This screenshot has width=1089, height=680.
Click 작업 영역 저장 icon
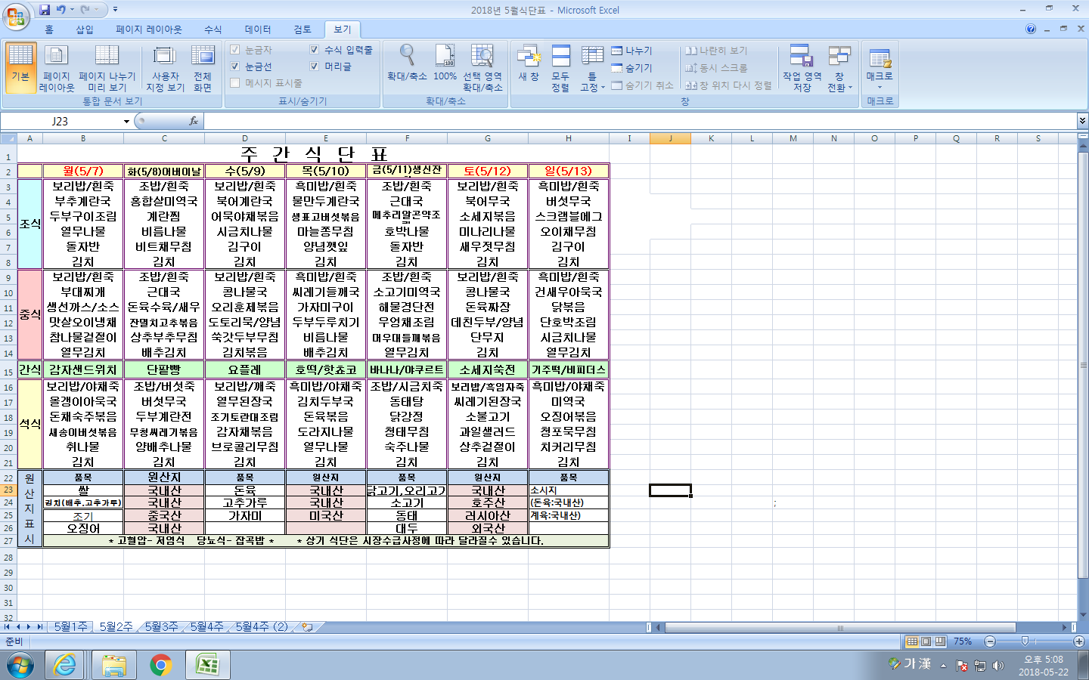click(802, 67)
